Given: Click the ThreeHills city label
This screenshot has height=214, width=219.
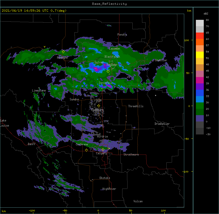Looking at the screenshot, I should tap(136, 106).
